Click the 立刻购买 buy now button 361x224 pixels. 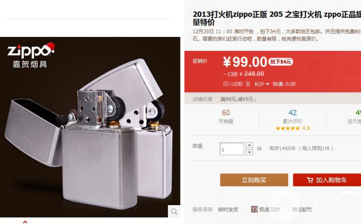click(x=254, y=180)
